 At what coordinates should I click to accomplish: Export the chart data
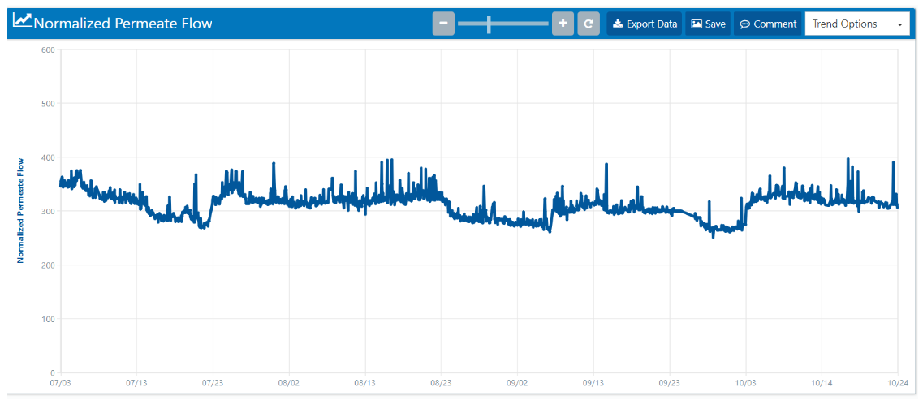point(645,24)
